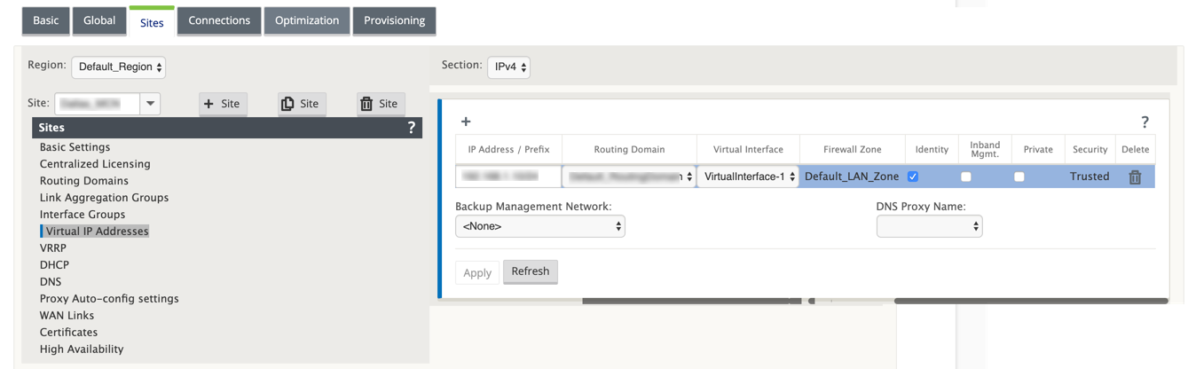Open Certificates
This screenshot has height=369, width=1188.
[x=68, y=333]
